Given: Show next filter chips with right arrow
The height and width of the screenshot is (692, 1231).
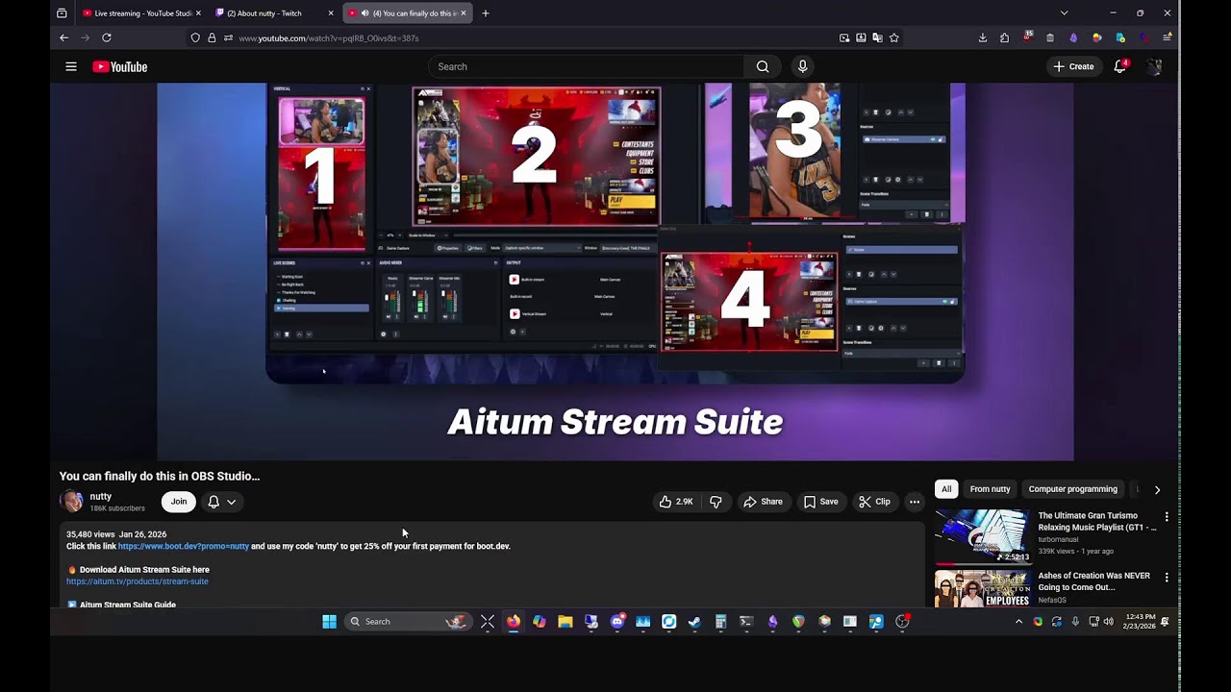Looking at the screenshot, I should coord(1157,489).
